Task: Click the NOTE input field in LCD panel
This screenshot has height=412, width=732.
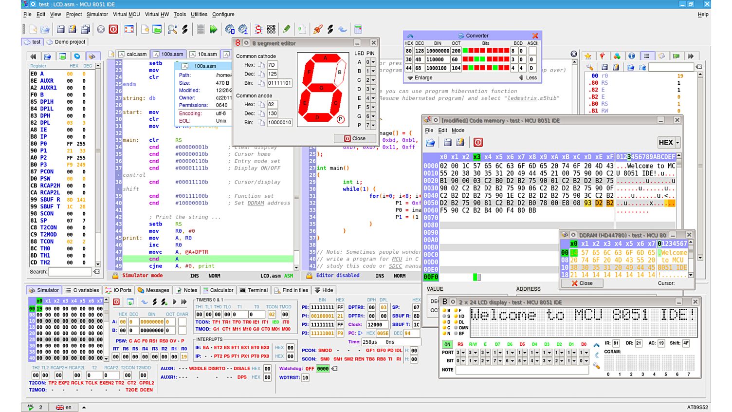Action: [522, 370]
